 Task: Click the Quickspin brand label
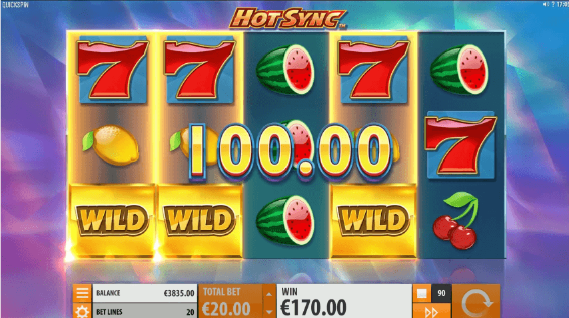[x=15, y=5]
